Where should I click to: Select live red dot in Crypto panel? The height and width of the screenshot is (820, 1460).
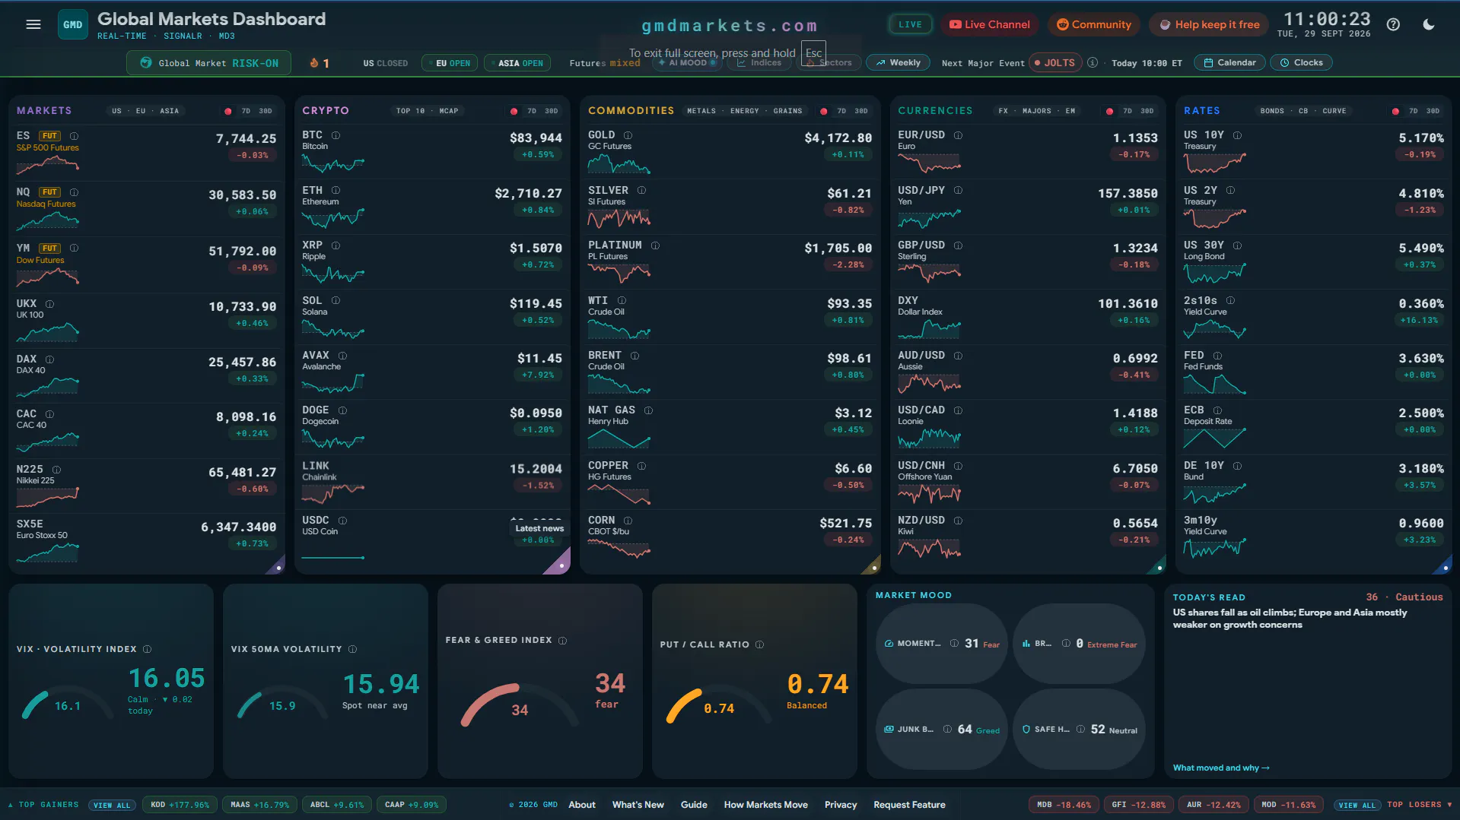(514, 111)
